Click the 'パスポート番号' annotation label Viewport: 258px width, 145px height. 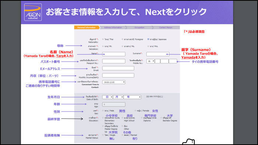tap(50, 61)
